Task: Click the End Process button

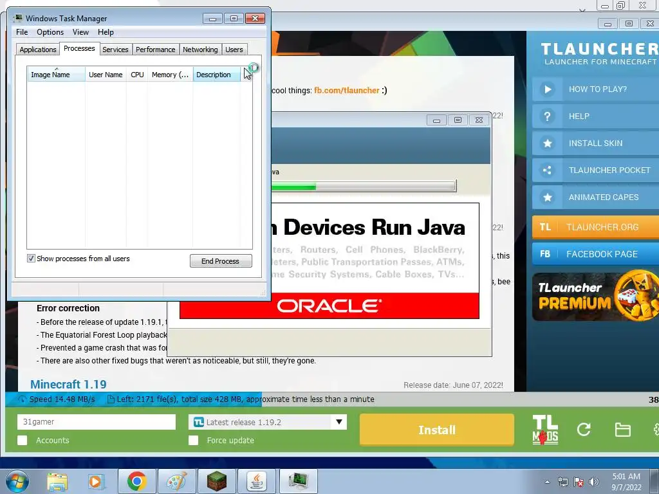Action: 221,261
